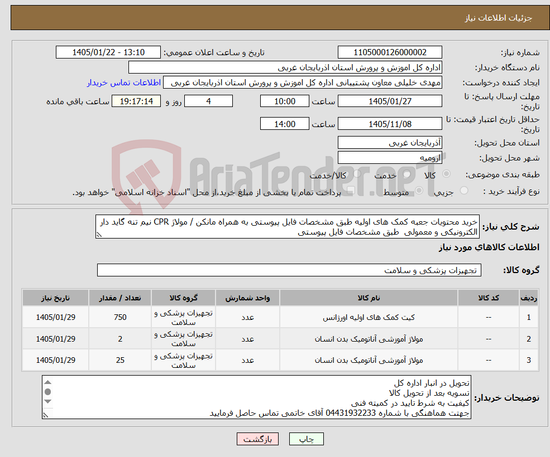Click the delivery city field ارومیه
550x457 pixels.
(x=390, y=158)
